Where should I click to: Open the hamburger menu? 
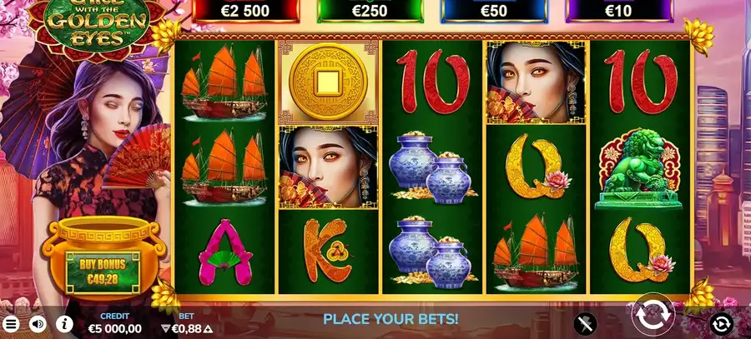click(11, 325)
